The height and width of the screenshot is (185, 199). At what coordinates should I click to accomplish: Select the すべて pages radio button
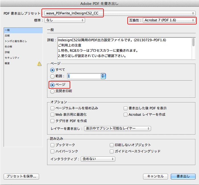tap(52, 70)
